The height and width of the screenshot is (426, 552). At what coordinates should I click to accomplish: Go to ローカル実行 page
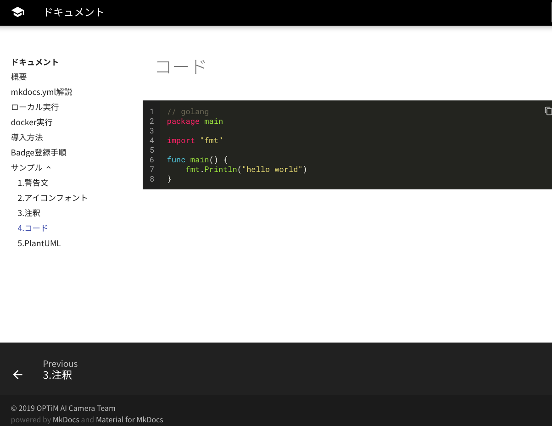(x=35, y=107)
